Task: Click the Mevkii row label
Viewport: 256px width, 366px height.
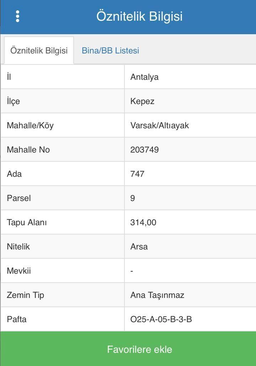Action: pos(19,271)
